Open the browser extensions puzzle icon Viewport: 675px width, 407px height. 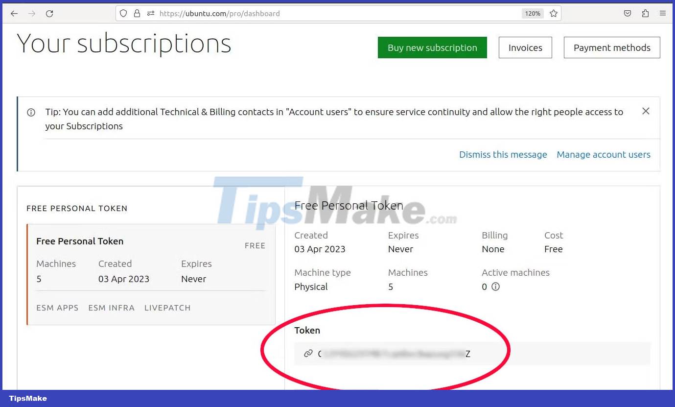(645, 14)
